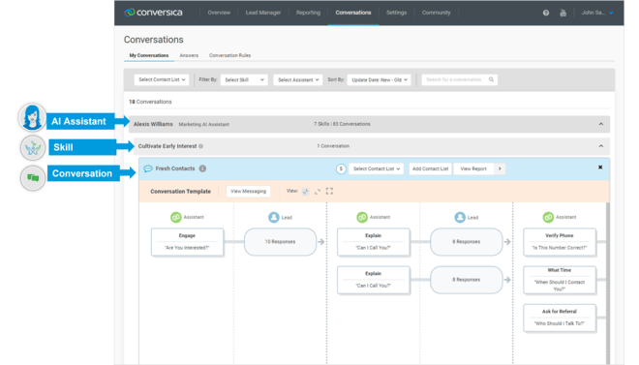Click info icon next to Fresh Contacts

202,168
